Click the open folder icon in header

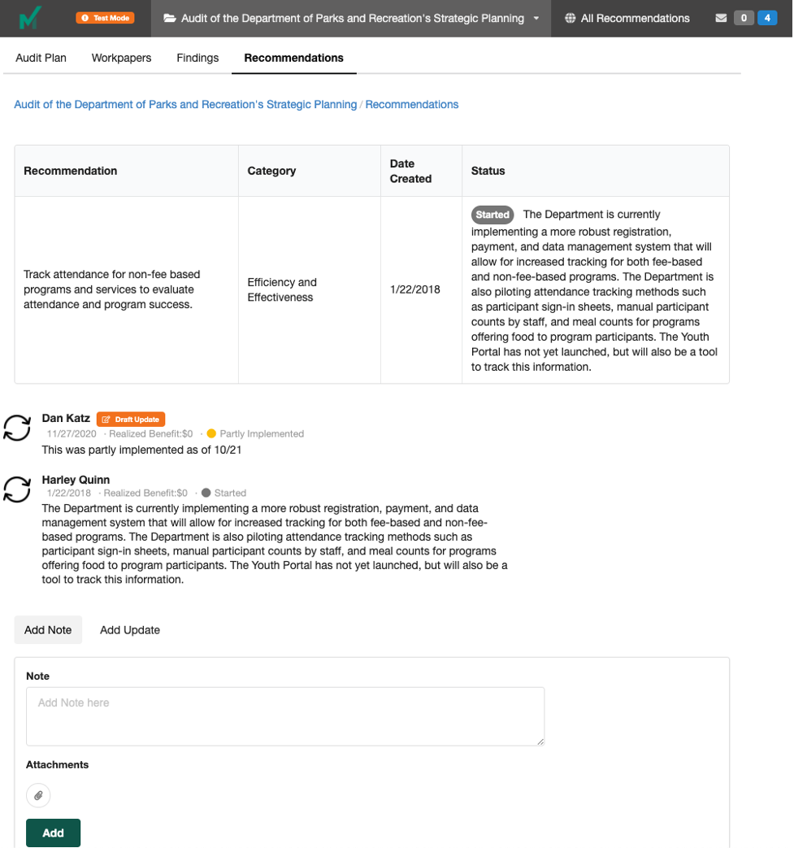(x=170, y=19)
